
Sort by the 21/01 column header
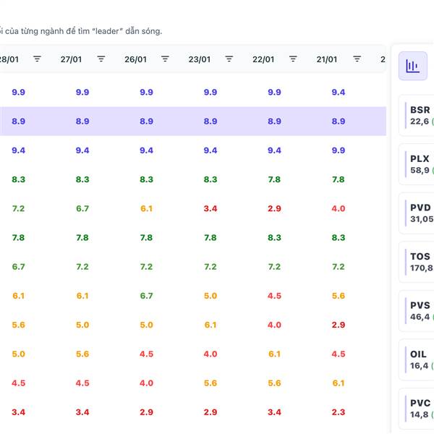click(327, 59)
